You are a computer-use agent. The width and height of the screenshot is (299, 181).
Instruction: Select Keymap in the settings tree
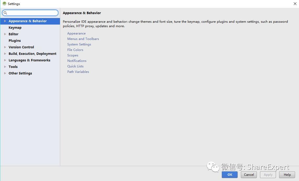pyautogui.click(x=15, y=28)
